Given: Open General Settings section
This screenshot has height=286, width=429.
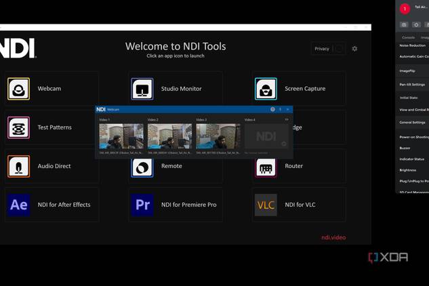Looking at the screenshot, I should [x=412, y=123].
